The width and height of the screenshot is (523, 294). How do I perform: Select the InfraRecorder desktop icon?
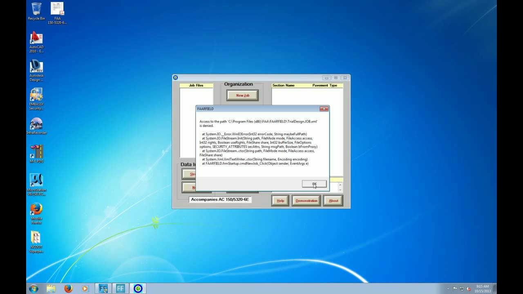point(36,126)
